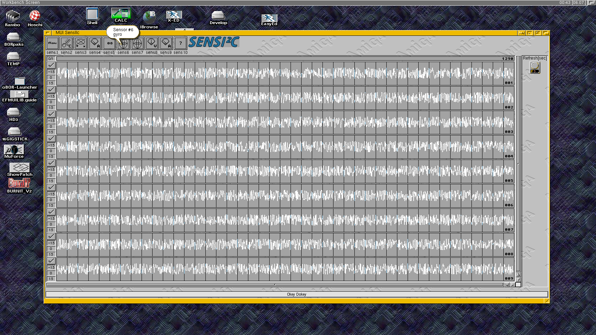
Task: Select the sens2 temperature sensor icon
Action: click(67, 43)
